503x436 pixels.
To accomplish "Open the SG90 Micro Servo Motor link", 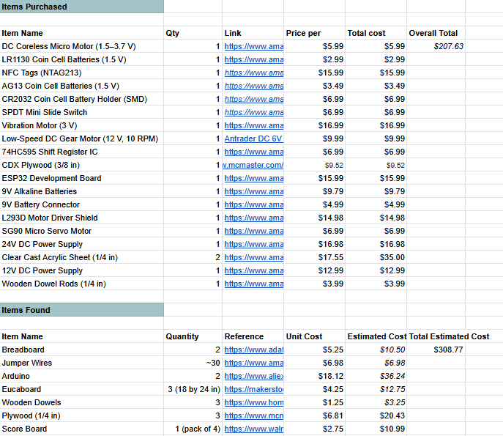I will click(x=253, y=231).
